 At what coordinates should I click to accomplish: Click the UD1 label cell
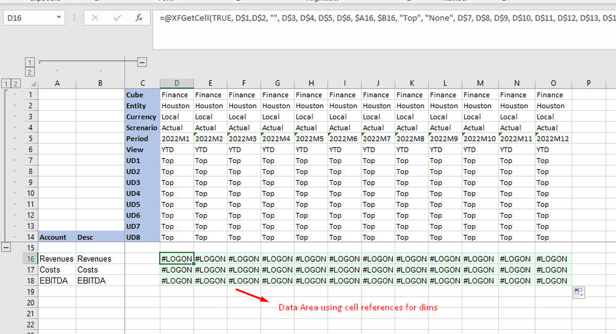click(x=142, y=161)
